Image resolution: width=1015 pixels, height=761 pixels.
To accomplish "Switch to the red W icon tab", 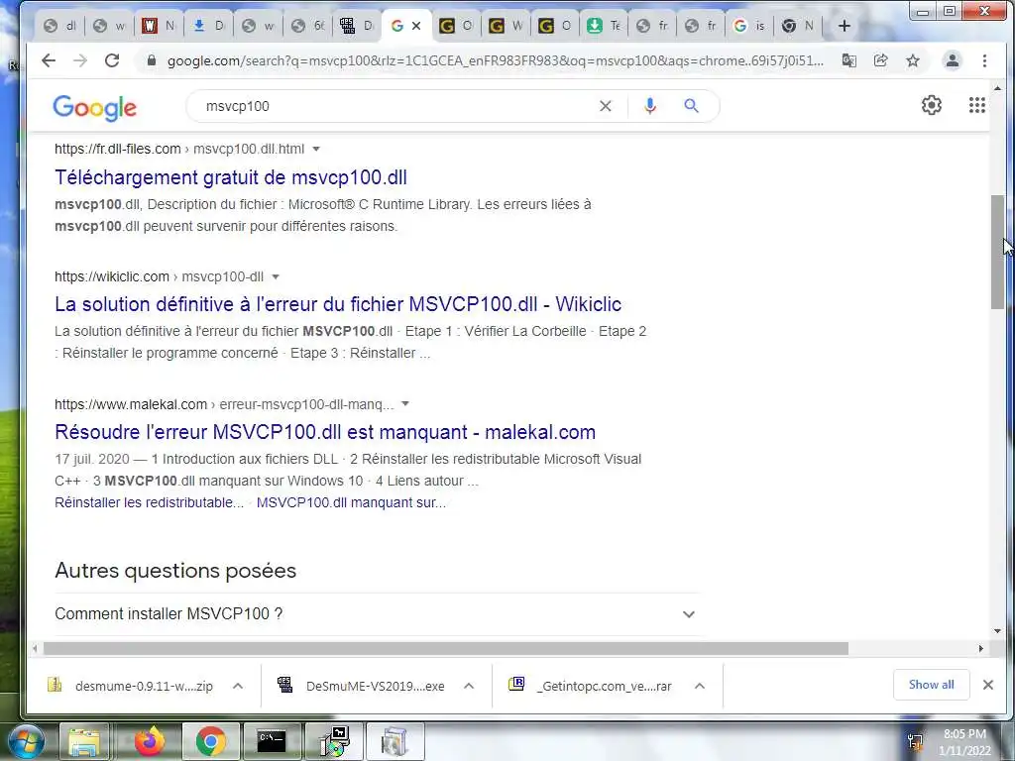I will pos(160,26).
